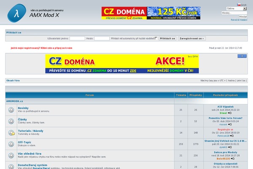Open the Články forum
Screen dimensions: 253x169
(x=22, y=119)
